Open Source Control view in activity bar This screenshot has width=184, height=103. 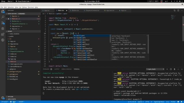coord(3,23)
